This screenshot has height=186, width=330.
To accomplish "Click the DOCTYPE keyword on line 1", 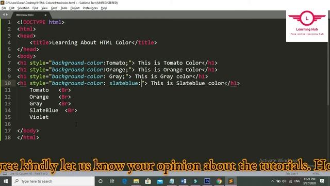I will point(34,22).
